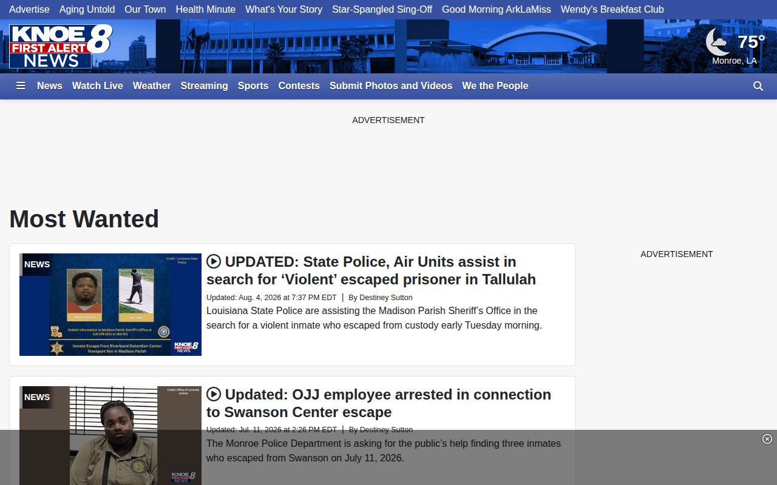Click the 'Updated: Aug. 4, 2026 at 7:37 PM EDT' timestamp
This screenshot has width=777, height=485.
(x=271, y=298)
